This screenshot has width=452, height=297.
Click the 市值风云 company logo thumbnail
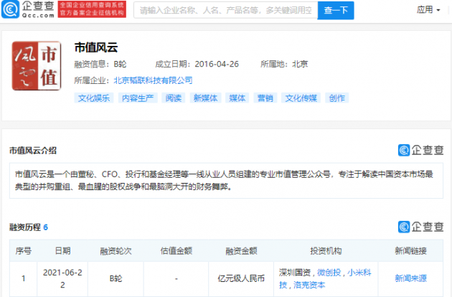click(x=37, y=66)
